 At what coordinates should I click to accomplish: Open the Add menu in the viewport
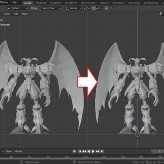pyautogui.click(x=16, y=14)
